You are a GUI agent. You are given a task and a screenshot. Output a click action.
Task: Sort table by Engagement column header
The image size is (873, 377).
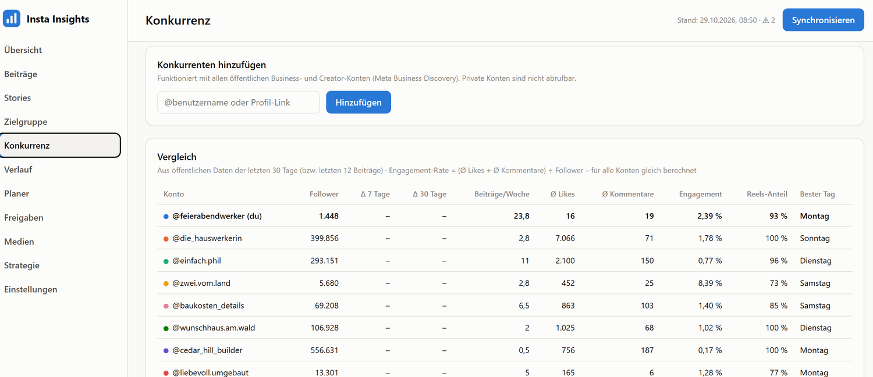[701, 194]
